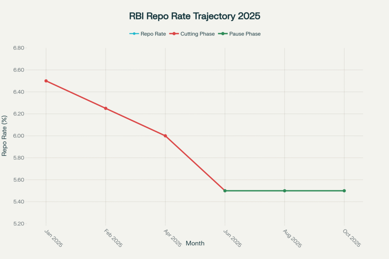Click the Feb 2025 data point at 6.25
Image resolution: width=389 pixels, height=259 pixels.
pos(106,108)
